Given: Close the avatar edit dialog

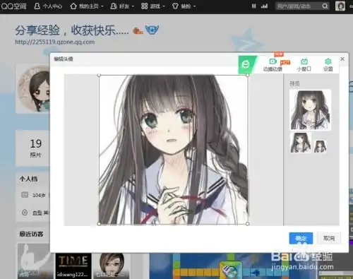Looking at the screenshot, I should pos(342,59).
